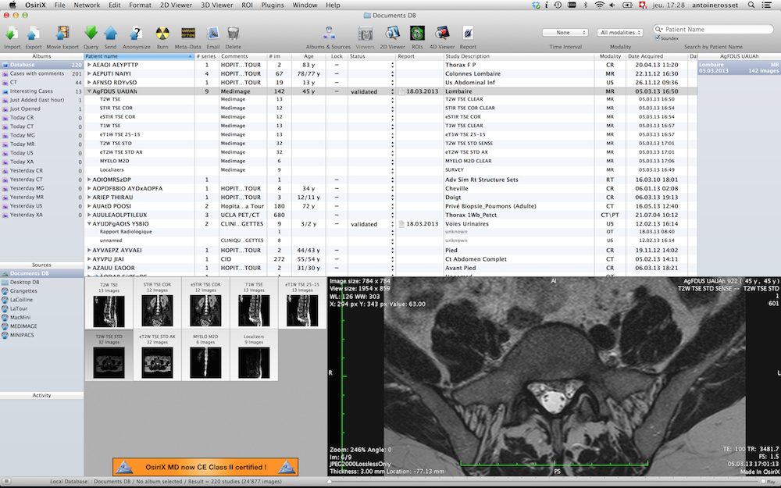Screen dimensions: 781x488
Task: Select the AYVPU JIAI study row
Action: click(390, 259)
